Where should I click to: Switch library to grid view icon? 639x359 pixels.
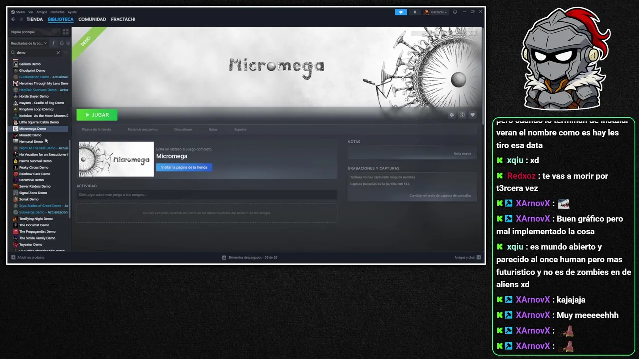pos(65,32)
